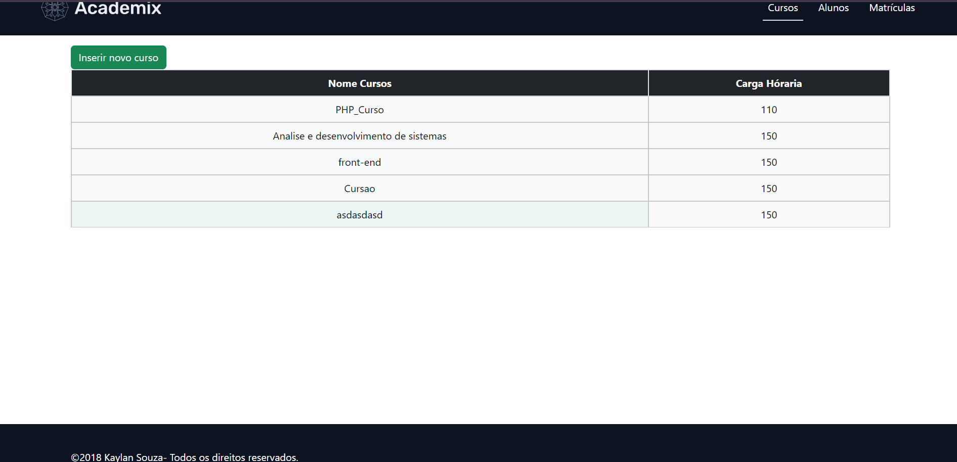
Task: Open the Alunos nav item
Action: tap(833, 8)
